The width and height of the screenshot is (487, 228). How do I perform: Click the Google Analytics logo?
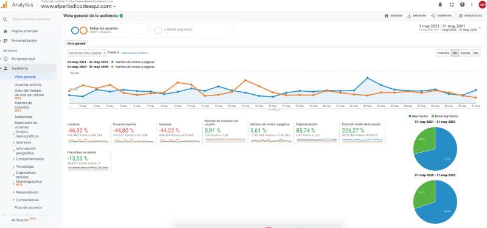point(4,5)
